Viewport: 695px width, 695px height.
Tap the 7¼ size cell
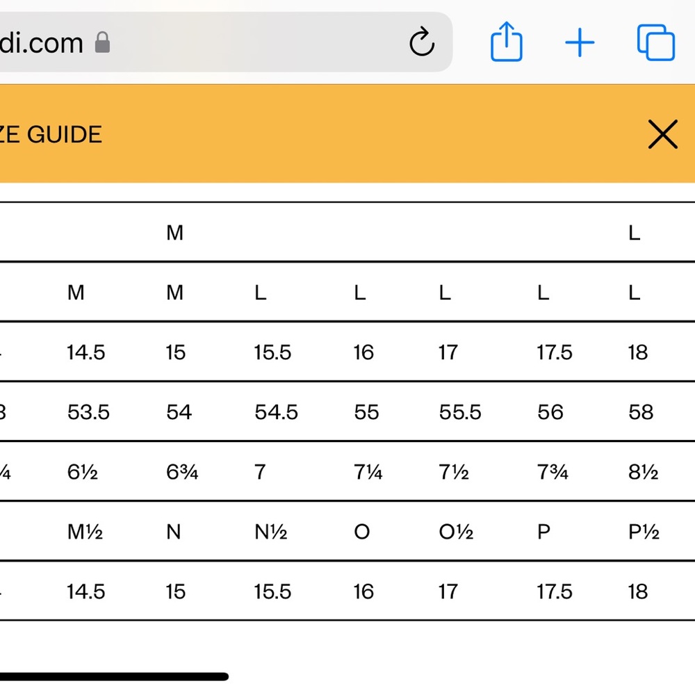pyautogui.click(x=368, y=472)
